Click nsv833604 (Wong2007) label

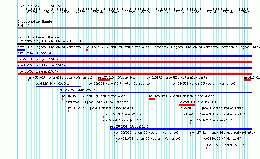(x=77, y=90)
